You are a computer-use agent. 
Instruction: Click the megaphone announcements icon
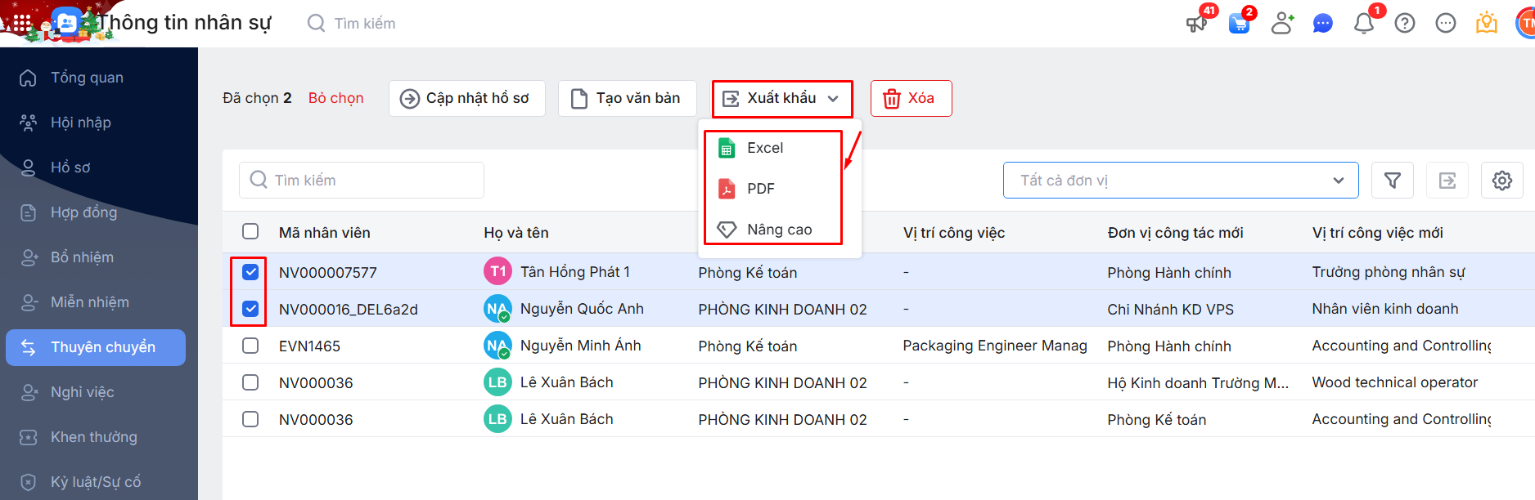(x=1196, y=23)
